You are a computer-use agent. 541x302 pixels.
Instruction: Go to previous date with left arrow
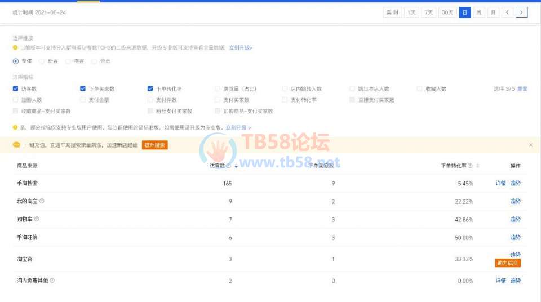pyautogui.click(x=507, y=12)
